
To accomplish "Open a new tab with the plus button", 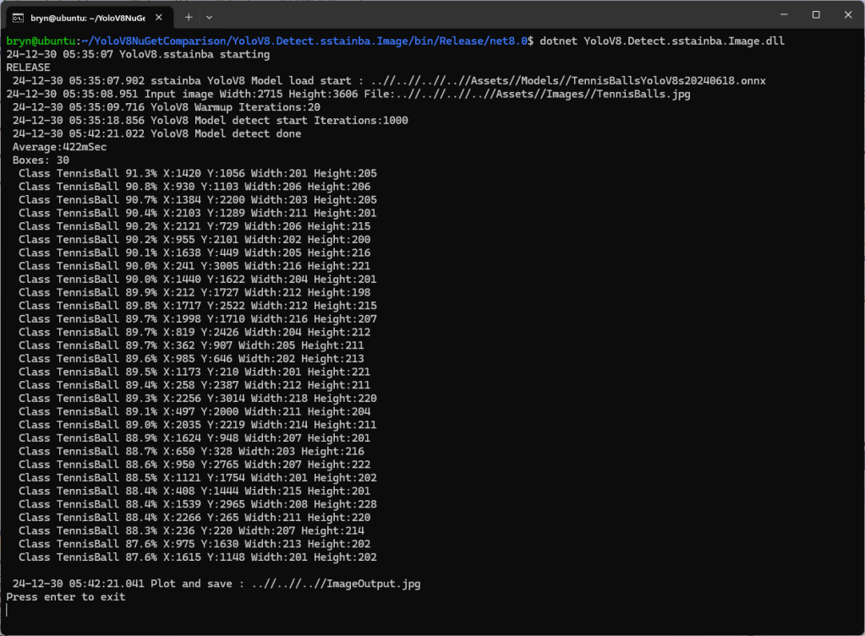I will [x=189, y=16].
